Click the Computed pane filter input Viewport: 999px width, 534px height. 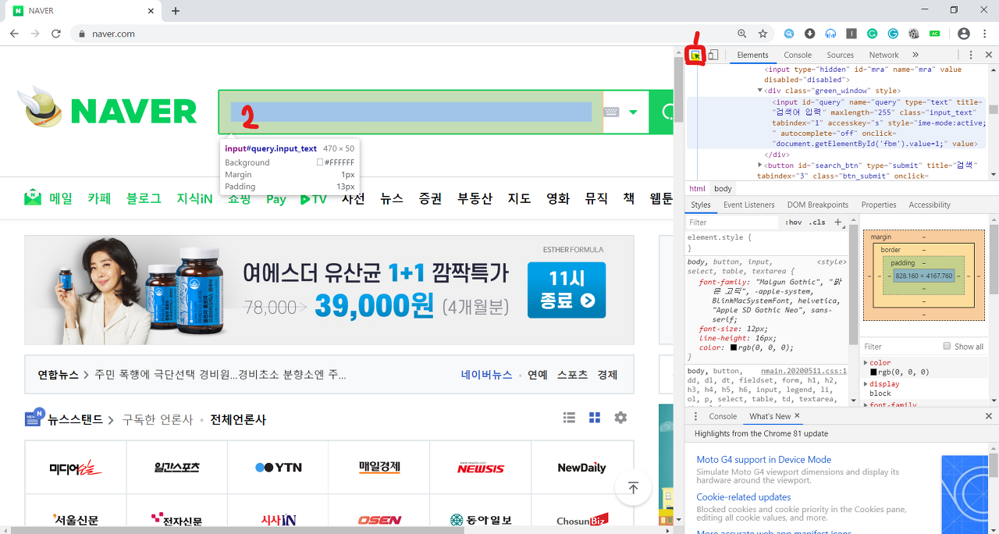[899, 347]
